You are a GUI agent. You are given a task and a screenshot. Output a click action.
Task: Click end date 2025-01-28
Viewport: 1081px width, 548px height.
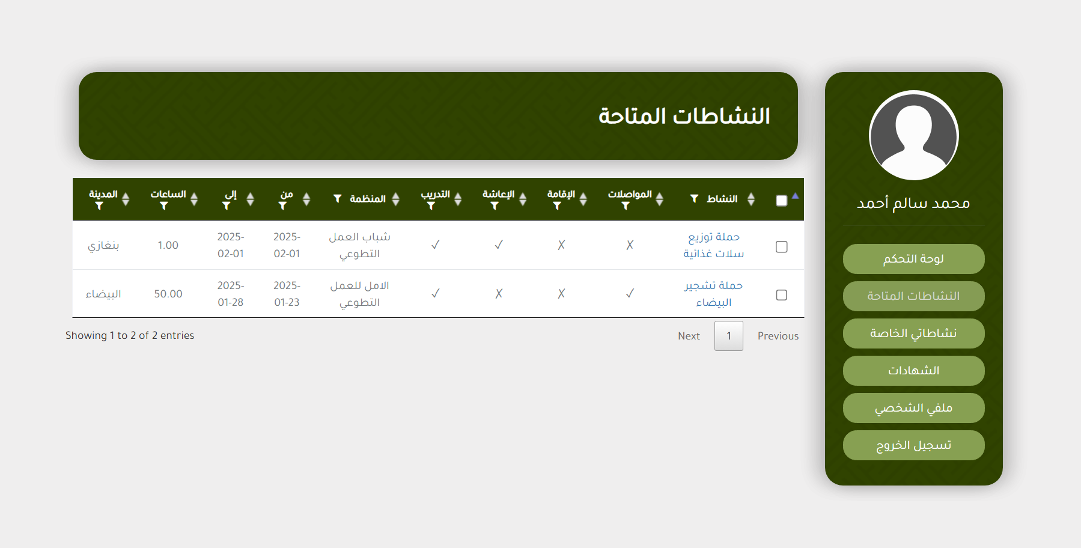pyautogui.click(x=231, y=294)
